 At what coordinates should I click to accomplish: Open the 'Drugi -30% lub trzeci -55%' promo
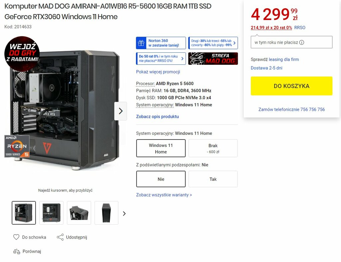213,43
